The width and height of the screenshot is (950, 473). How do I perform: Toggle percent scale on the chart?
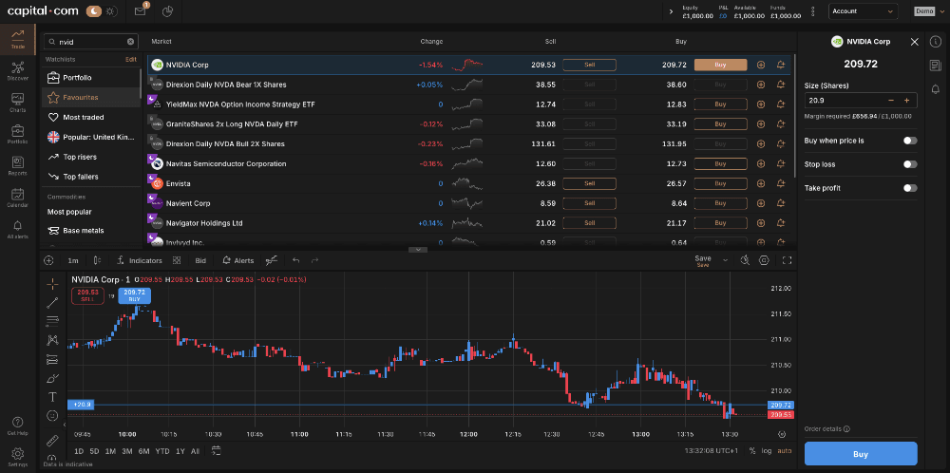pos(752,450)
